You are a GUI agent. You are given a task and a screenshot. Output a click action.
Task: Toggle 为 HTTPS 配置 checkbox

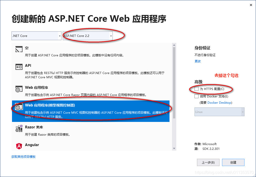(x=196, y=89)
